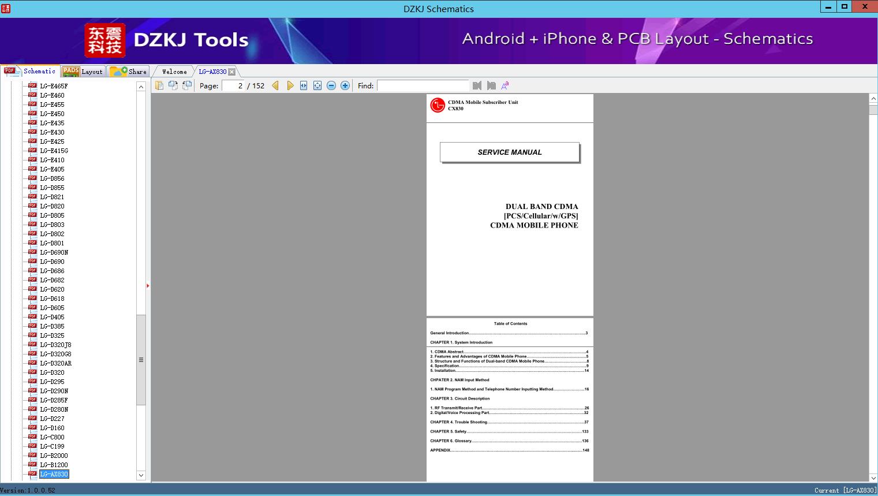Click the model list scrollbar thumb
Viewport: 878px width, 496px height.
tap(141, 360)
